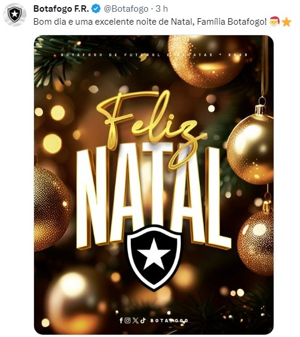Image resolution: width=300 pixels, height=337 pixels.
Task: Select the Instagram icon in image footer
Action: pyautogui.click(x=127, y=321)
